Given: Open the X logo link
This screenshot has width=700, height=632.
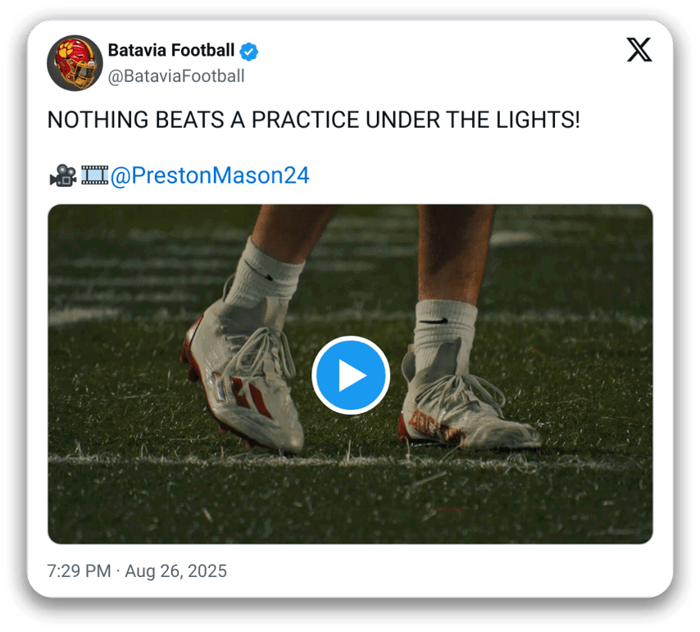Looking at the screenshot, I should point(639,51).
